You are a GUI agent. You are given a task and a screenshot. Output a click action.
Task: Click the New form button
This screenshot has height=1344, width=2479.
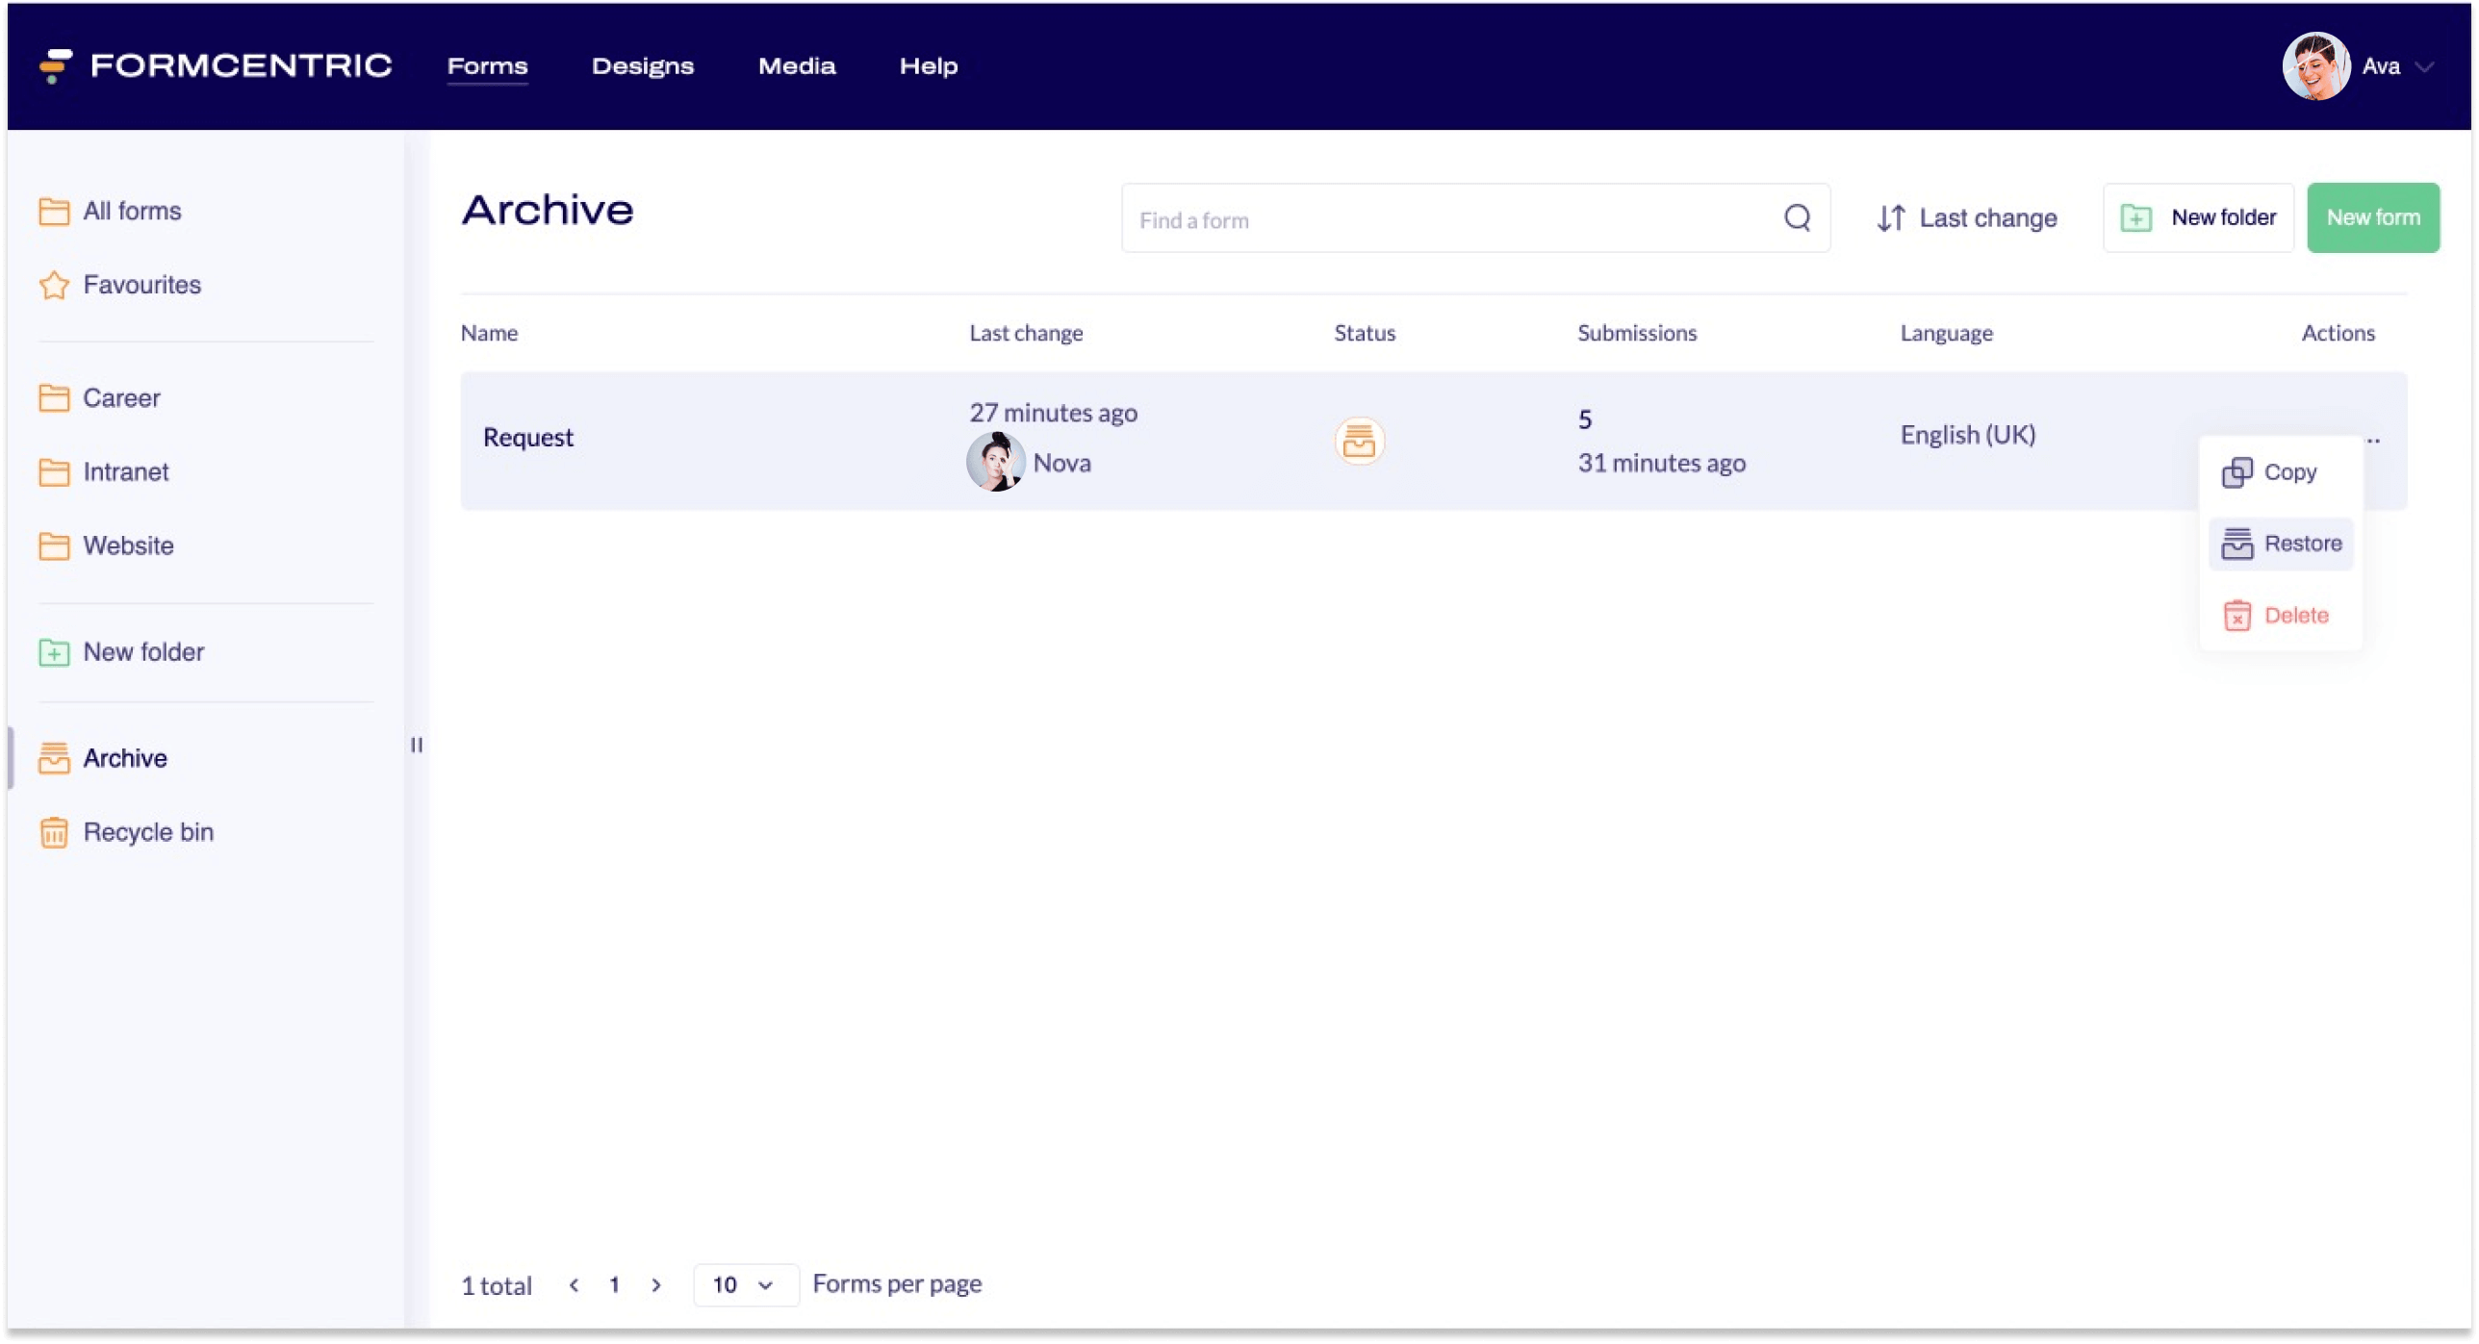[2373, 217]
